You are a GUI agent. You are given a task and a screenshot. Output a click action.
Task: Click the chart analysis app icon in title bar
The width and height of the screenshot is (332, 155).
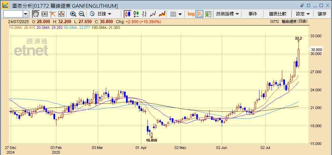[x=5, y=5]
